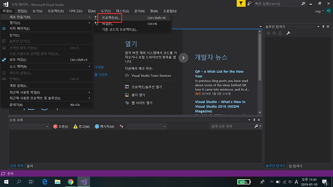Pin the Solution Explorer panel
The height and width of the screenshot is (187, 333).
coord(323,26)
